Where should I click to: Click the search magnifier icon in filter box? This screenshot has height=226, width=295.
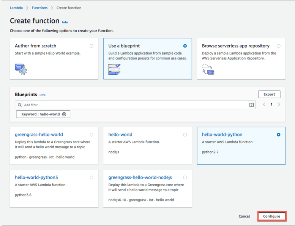[20, 105]
